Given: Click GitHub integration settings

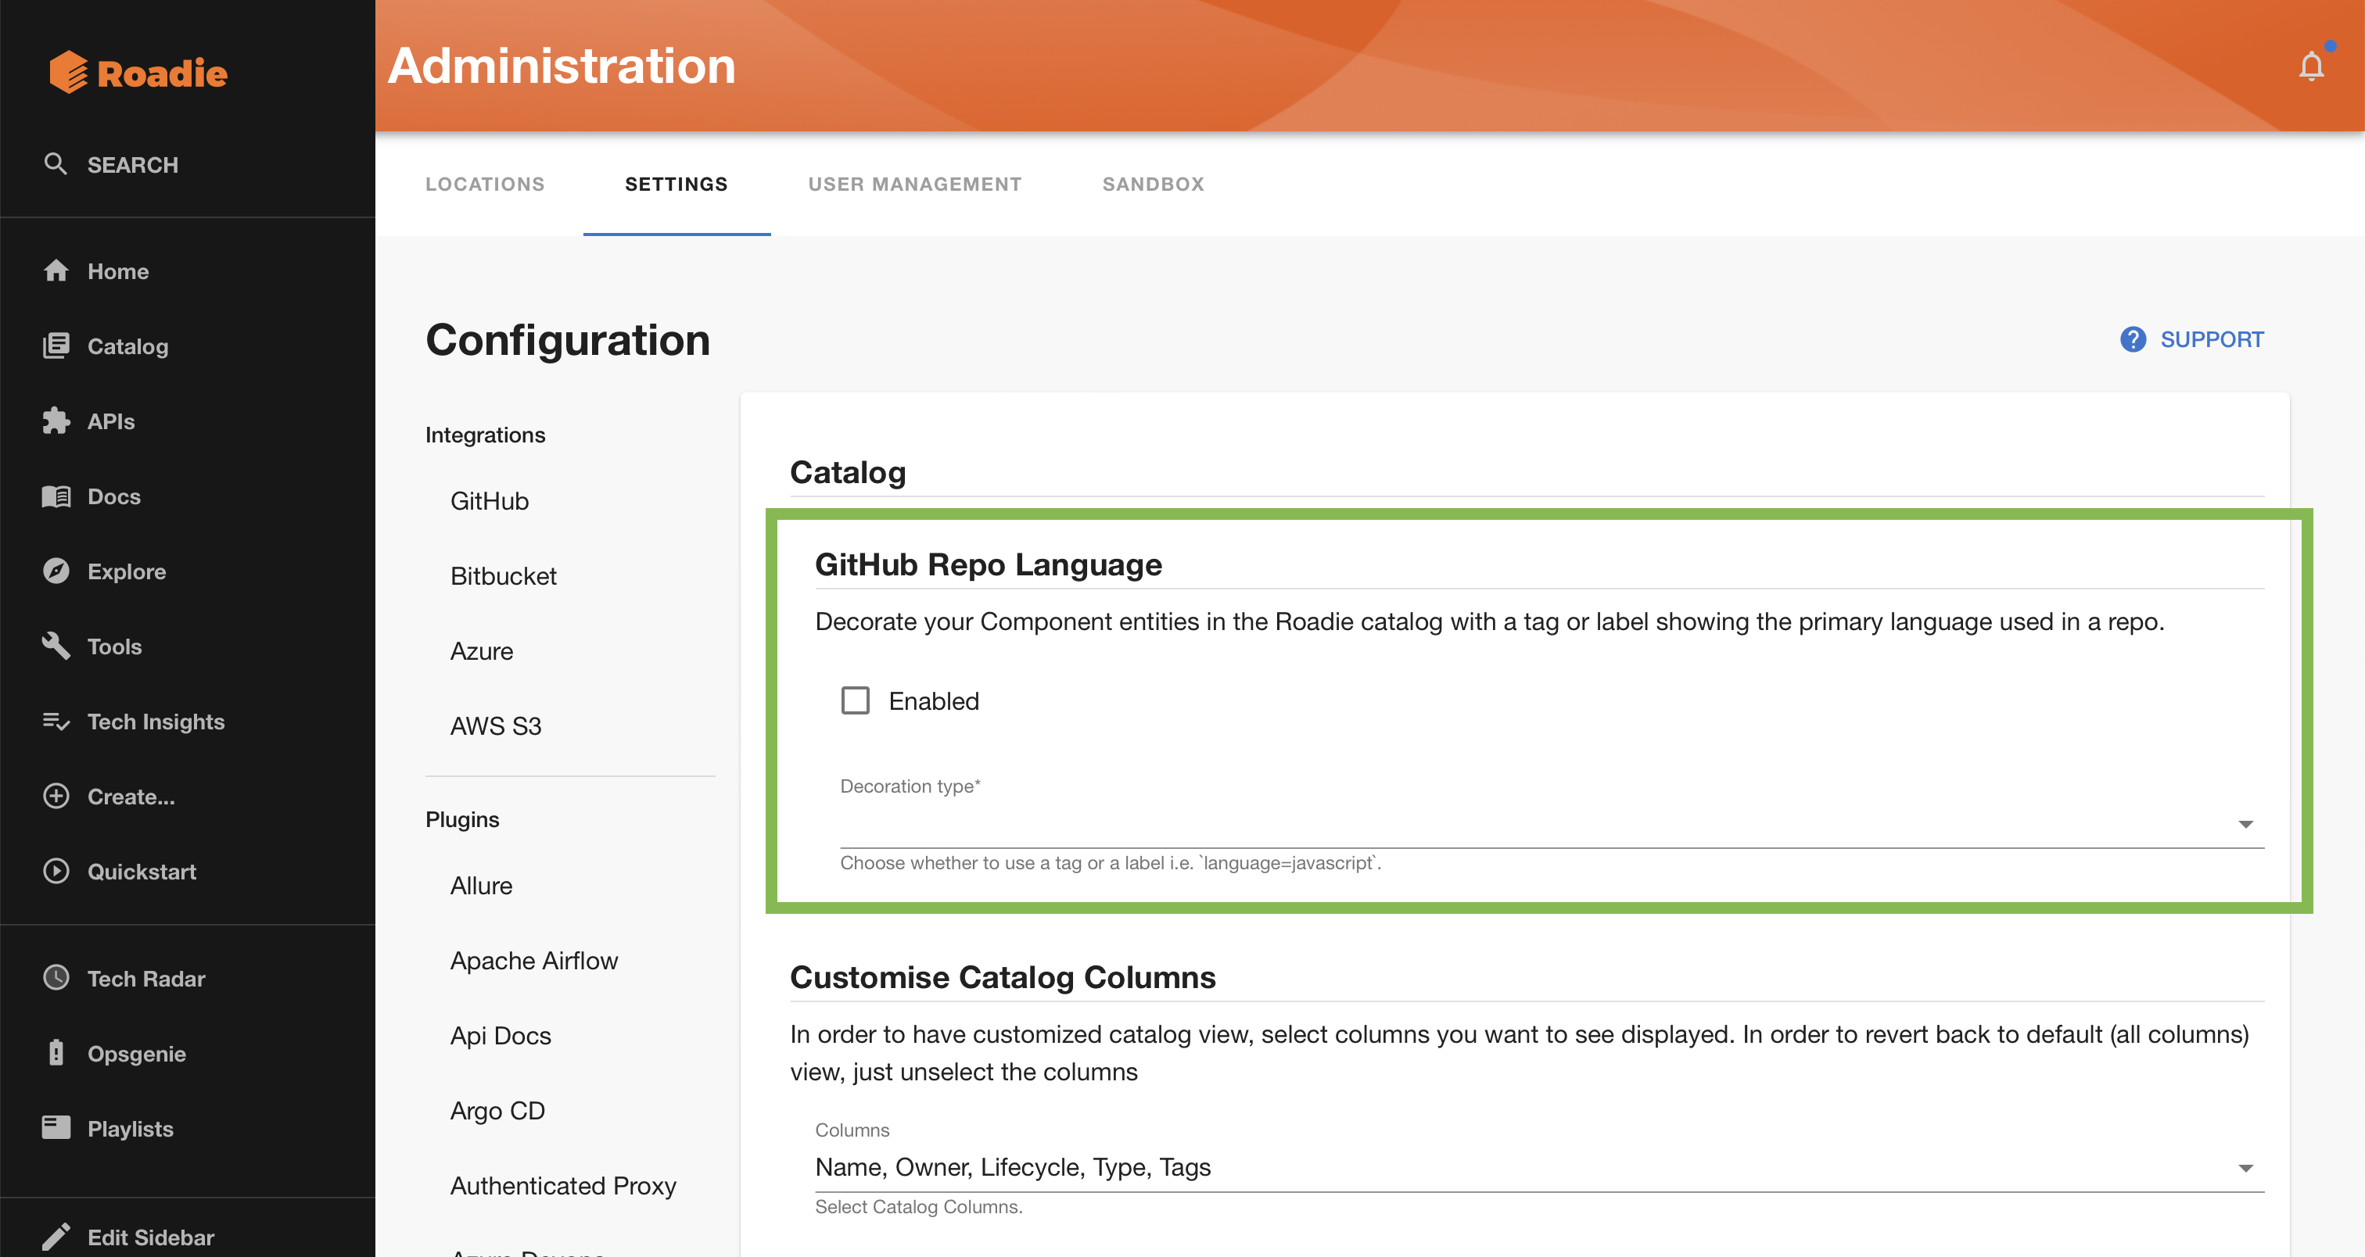Looking at the screenshot, I should click(x=490, y=502).
